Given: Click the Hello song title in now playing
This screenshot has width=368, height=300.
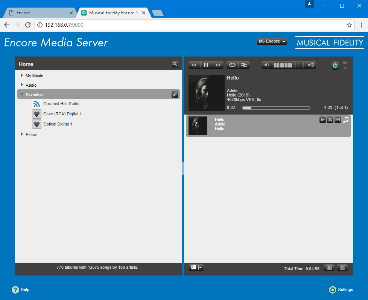Looking at the screenshot, I should click(x=233, y=78).
